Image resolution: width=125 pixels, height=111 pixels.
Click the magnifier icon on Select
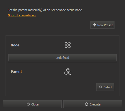click(x=101, y=87)
